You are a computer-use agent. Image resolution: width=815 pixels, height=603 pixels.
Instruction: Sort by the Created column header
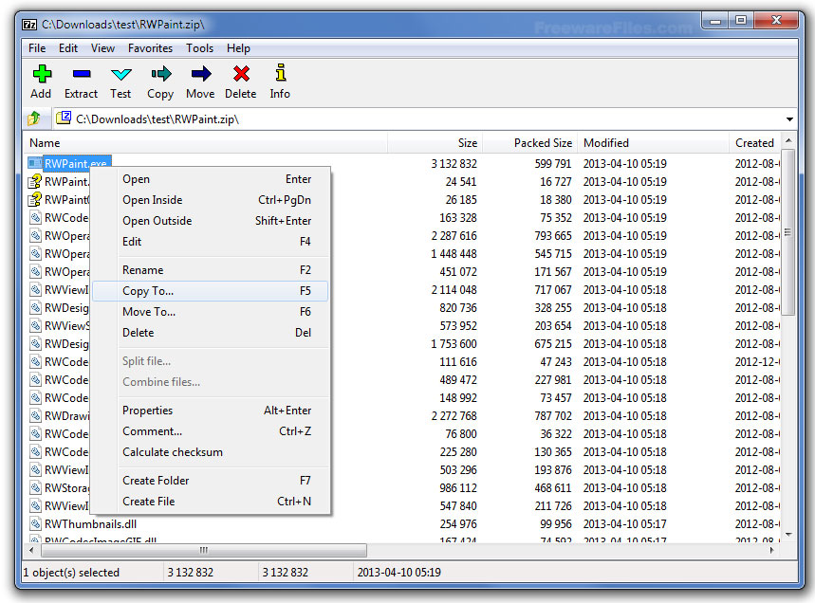[x=755, y=143]
